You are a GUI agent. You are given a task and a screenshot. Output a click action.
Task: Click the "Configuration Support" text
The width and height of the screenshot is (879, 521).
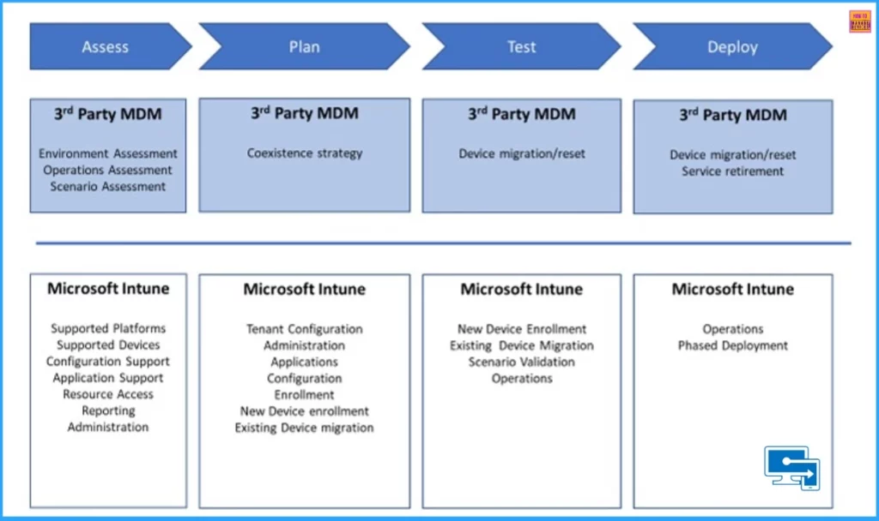(107, 362)
